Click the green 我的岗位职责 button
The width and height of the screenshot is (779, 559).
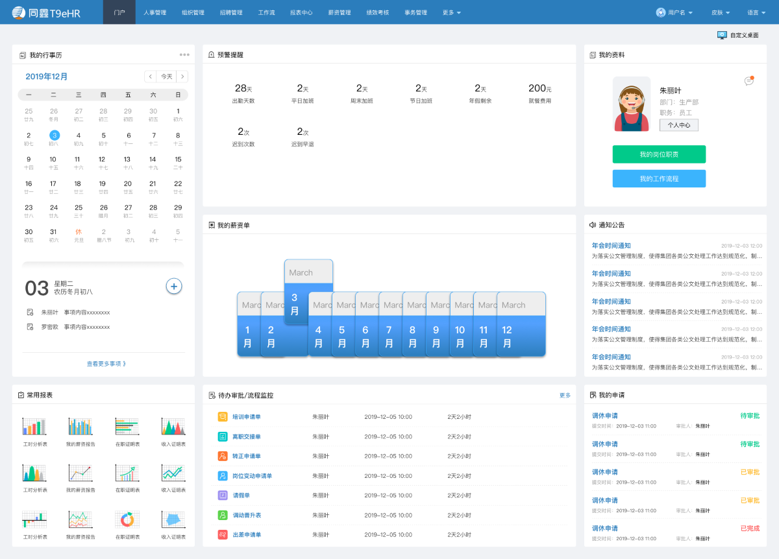(659, 154)
